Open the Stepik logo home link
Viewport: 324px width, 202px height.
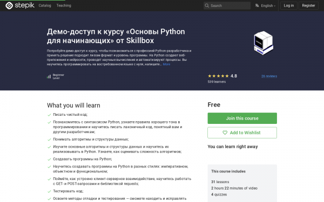[x=20, y=5]
